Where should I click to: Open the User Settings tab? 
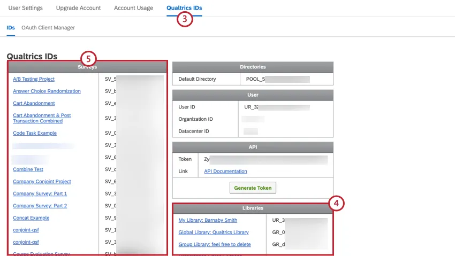click(x=25, y=8)
